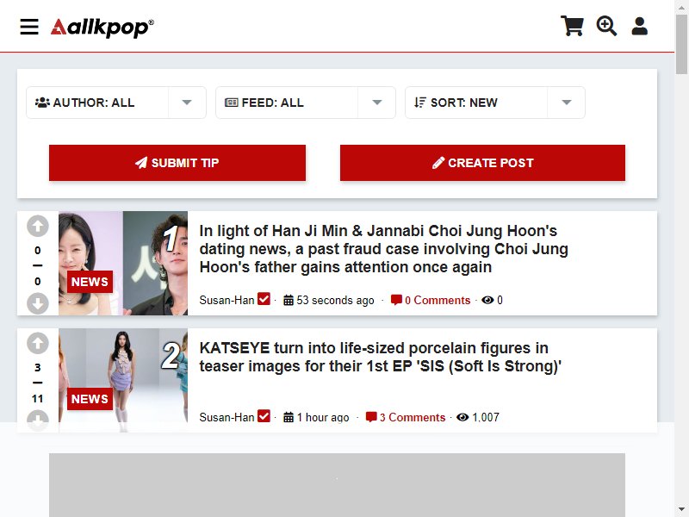Viewport: 689px width, 517px height.
Task: Open the hamburger navigation menu
Action: pyautogui.click(x=29, y=27)
